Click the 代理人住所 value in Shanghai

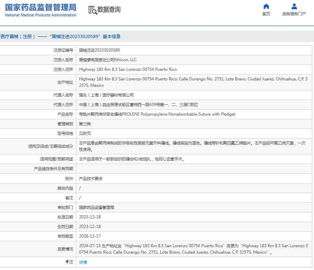point(138,105)
